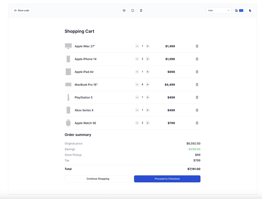Select the -$299.00 savings value
This screenshot has width=262, height=199.
[x=194, y=149]
